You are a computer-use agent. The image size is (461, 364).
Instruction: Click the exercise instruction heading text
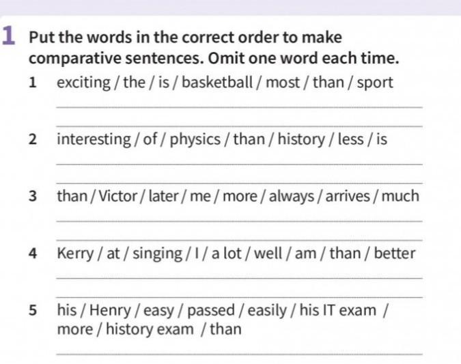214,48
